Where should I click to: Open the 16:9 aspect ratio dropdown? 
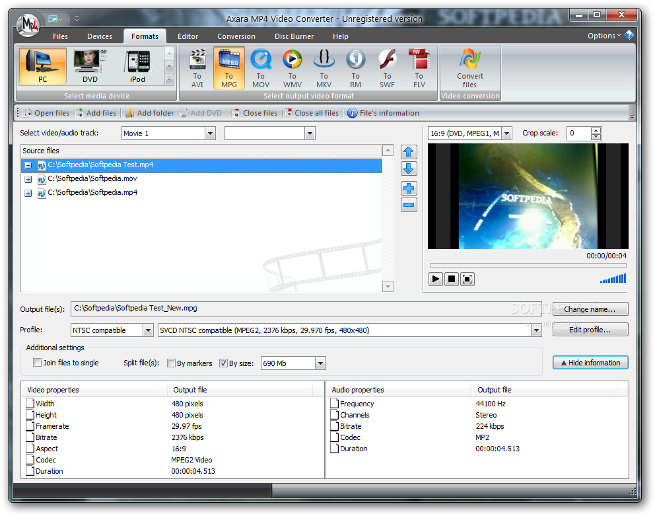(506, 133)
